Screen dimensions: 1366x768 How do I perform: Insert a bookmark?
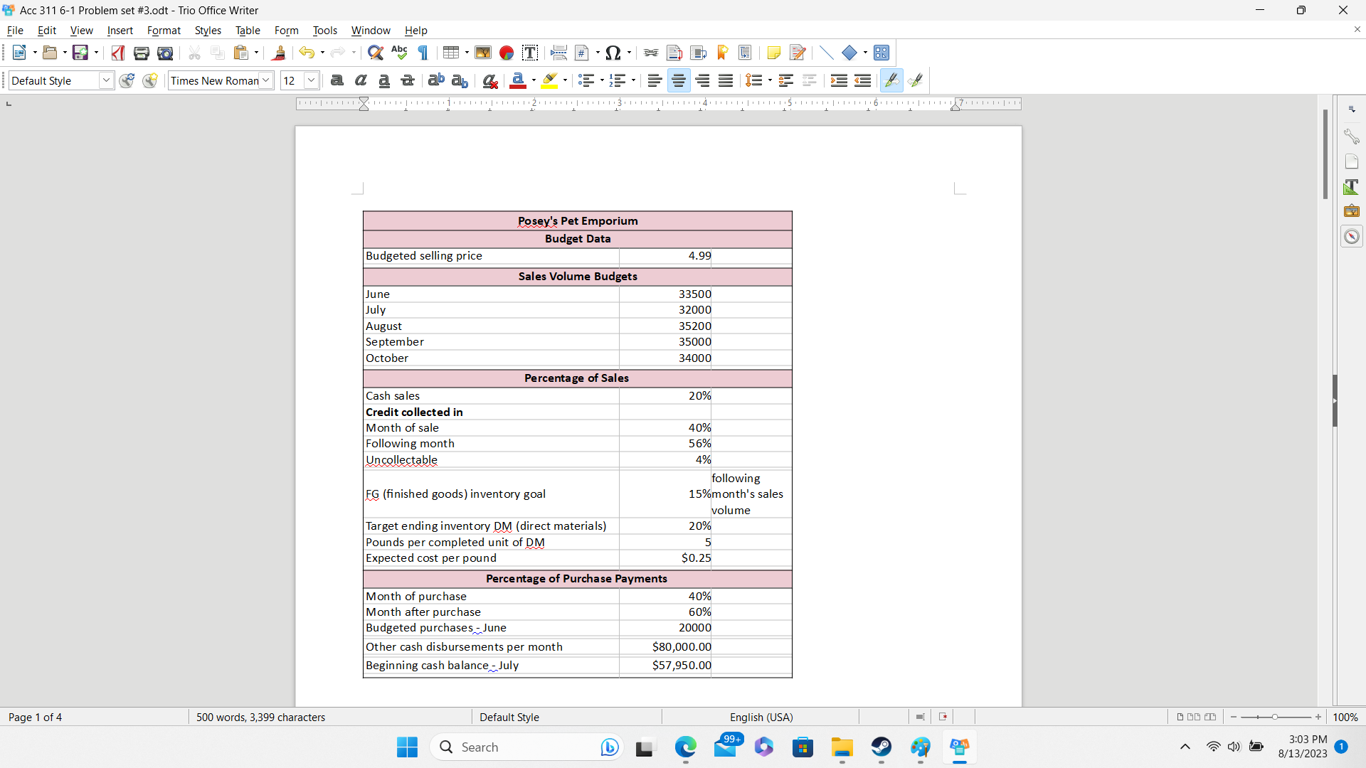tap(722, 53)
